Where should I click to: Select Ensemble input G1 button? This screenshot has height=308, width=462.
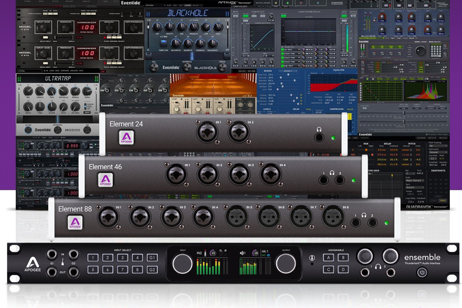(x=152, y=258)
